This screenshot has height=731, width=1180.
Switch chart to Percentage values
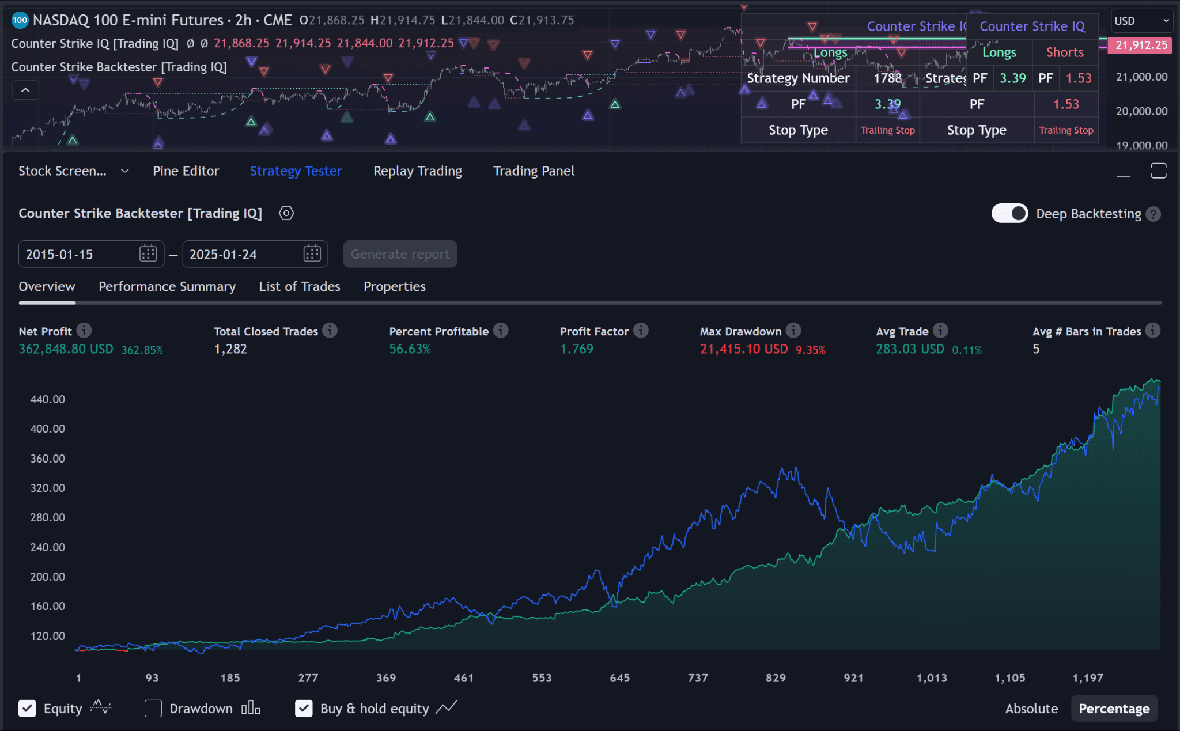(x=1114, y=709)
